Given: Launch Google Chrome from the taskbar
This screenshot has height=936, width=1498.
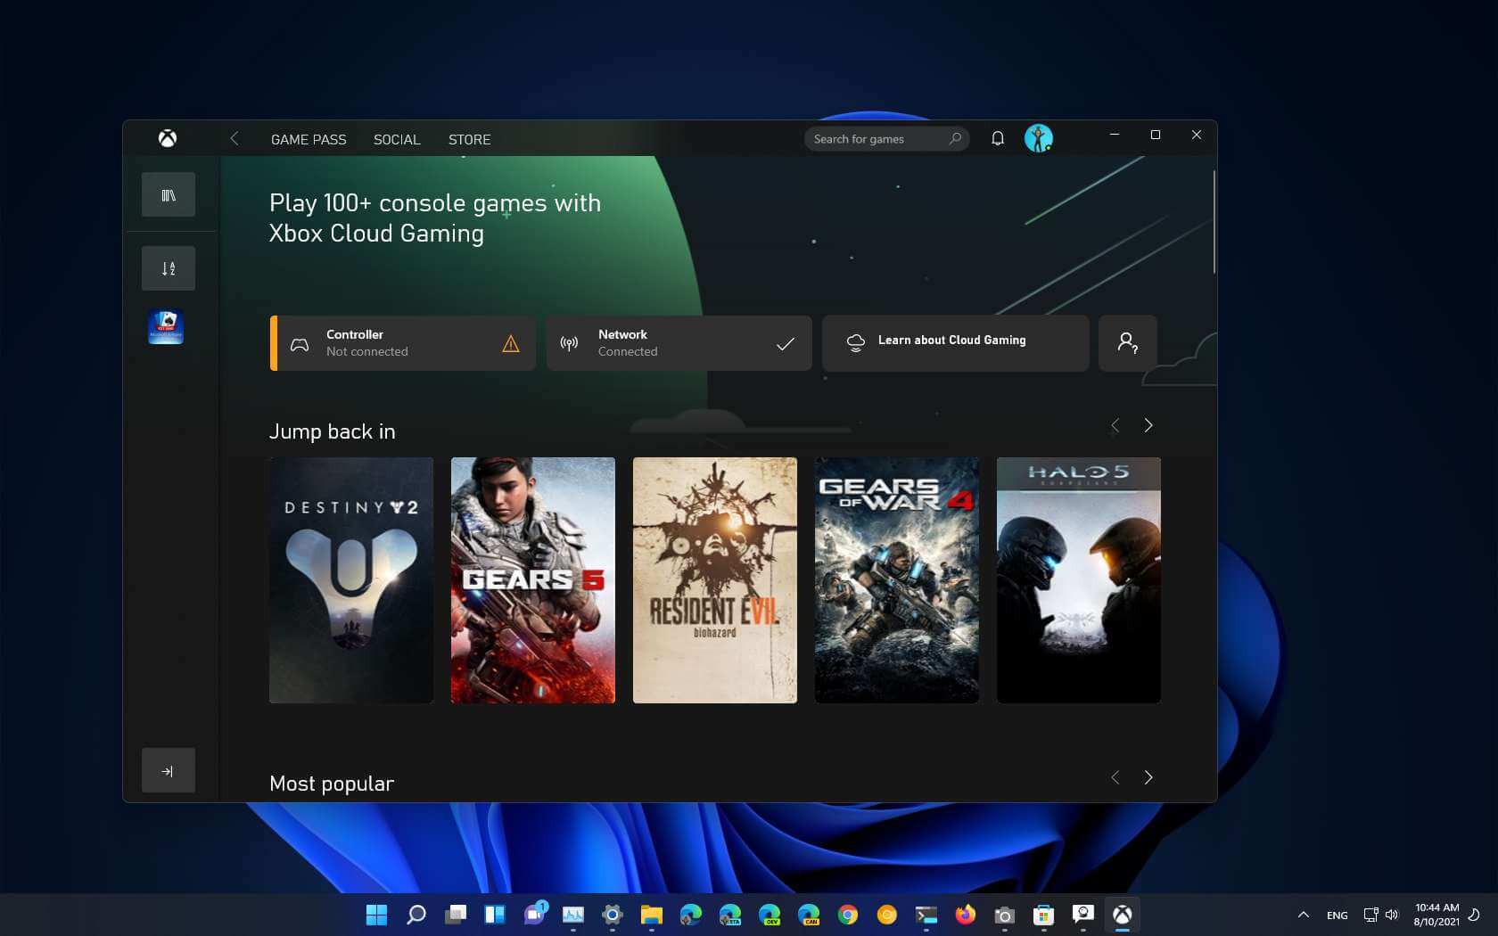Looking at the screenshot, I should pos(848,915).
